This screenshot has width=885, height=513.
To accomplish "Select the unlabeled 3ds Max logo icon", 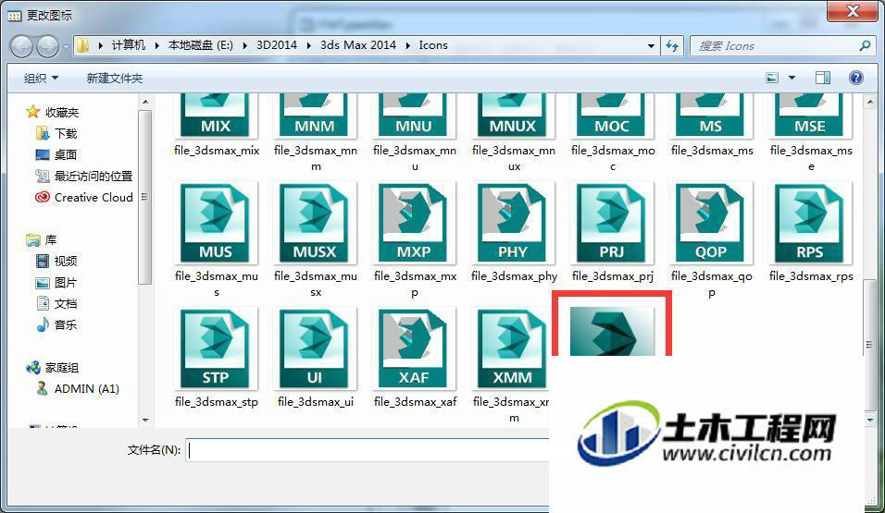I will pyautogui.click(x=613, y=332).
